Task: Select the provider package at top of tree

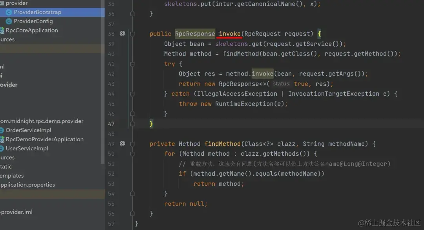Action: point(16,3)
